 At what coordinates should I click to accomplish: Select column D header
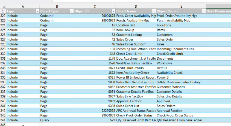136,7
